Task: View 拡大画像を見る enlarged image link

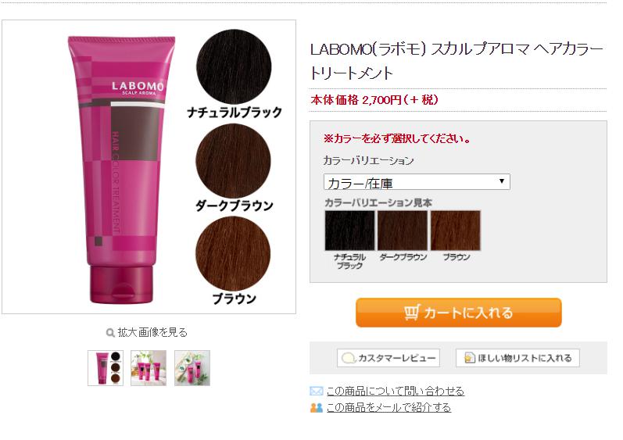Action: coord(152,332)
